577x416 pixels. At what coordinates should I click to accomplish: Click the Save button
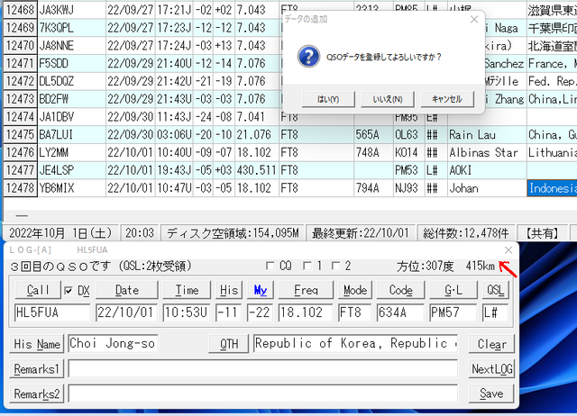[x=491, y=394]
